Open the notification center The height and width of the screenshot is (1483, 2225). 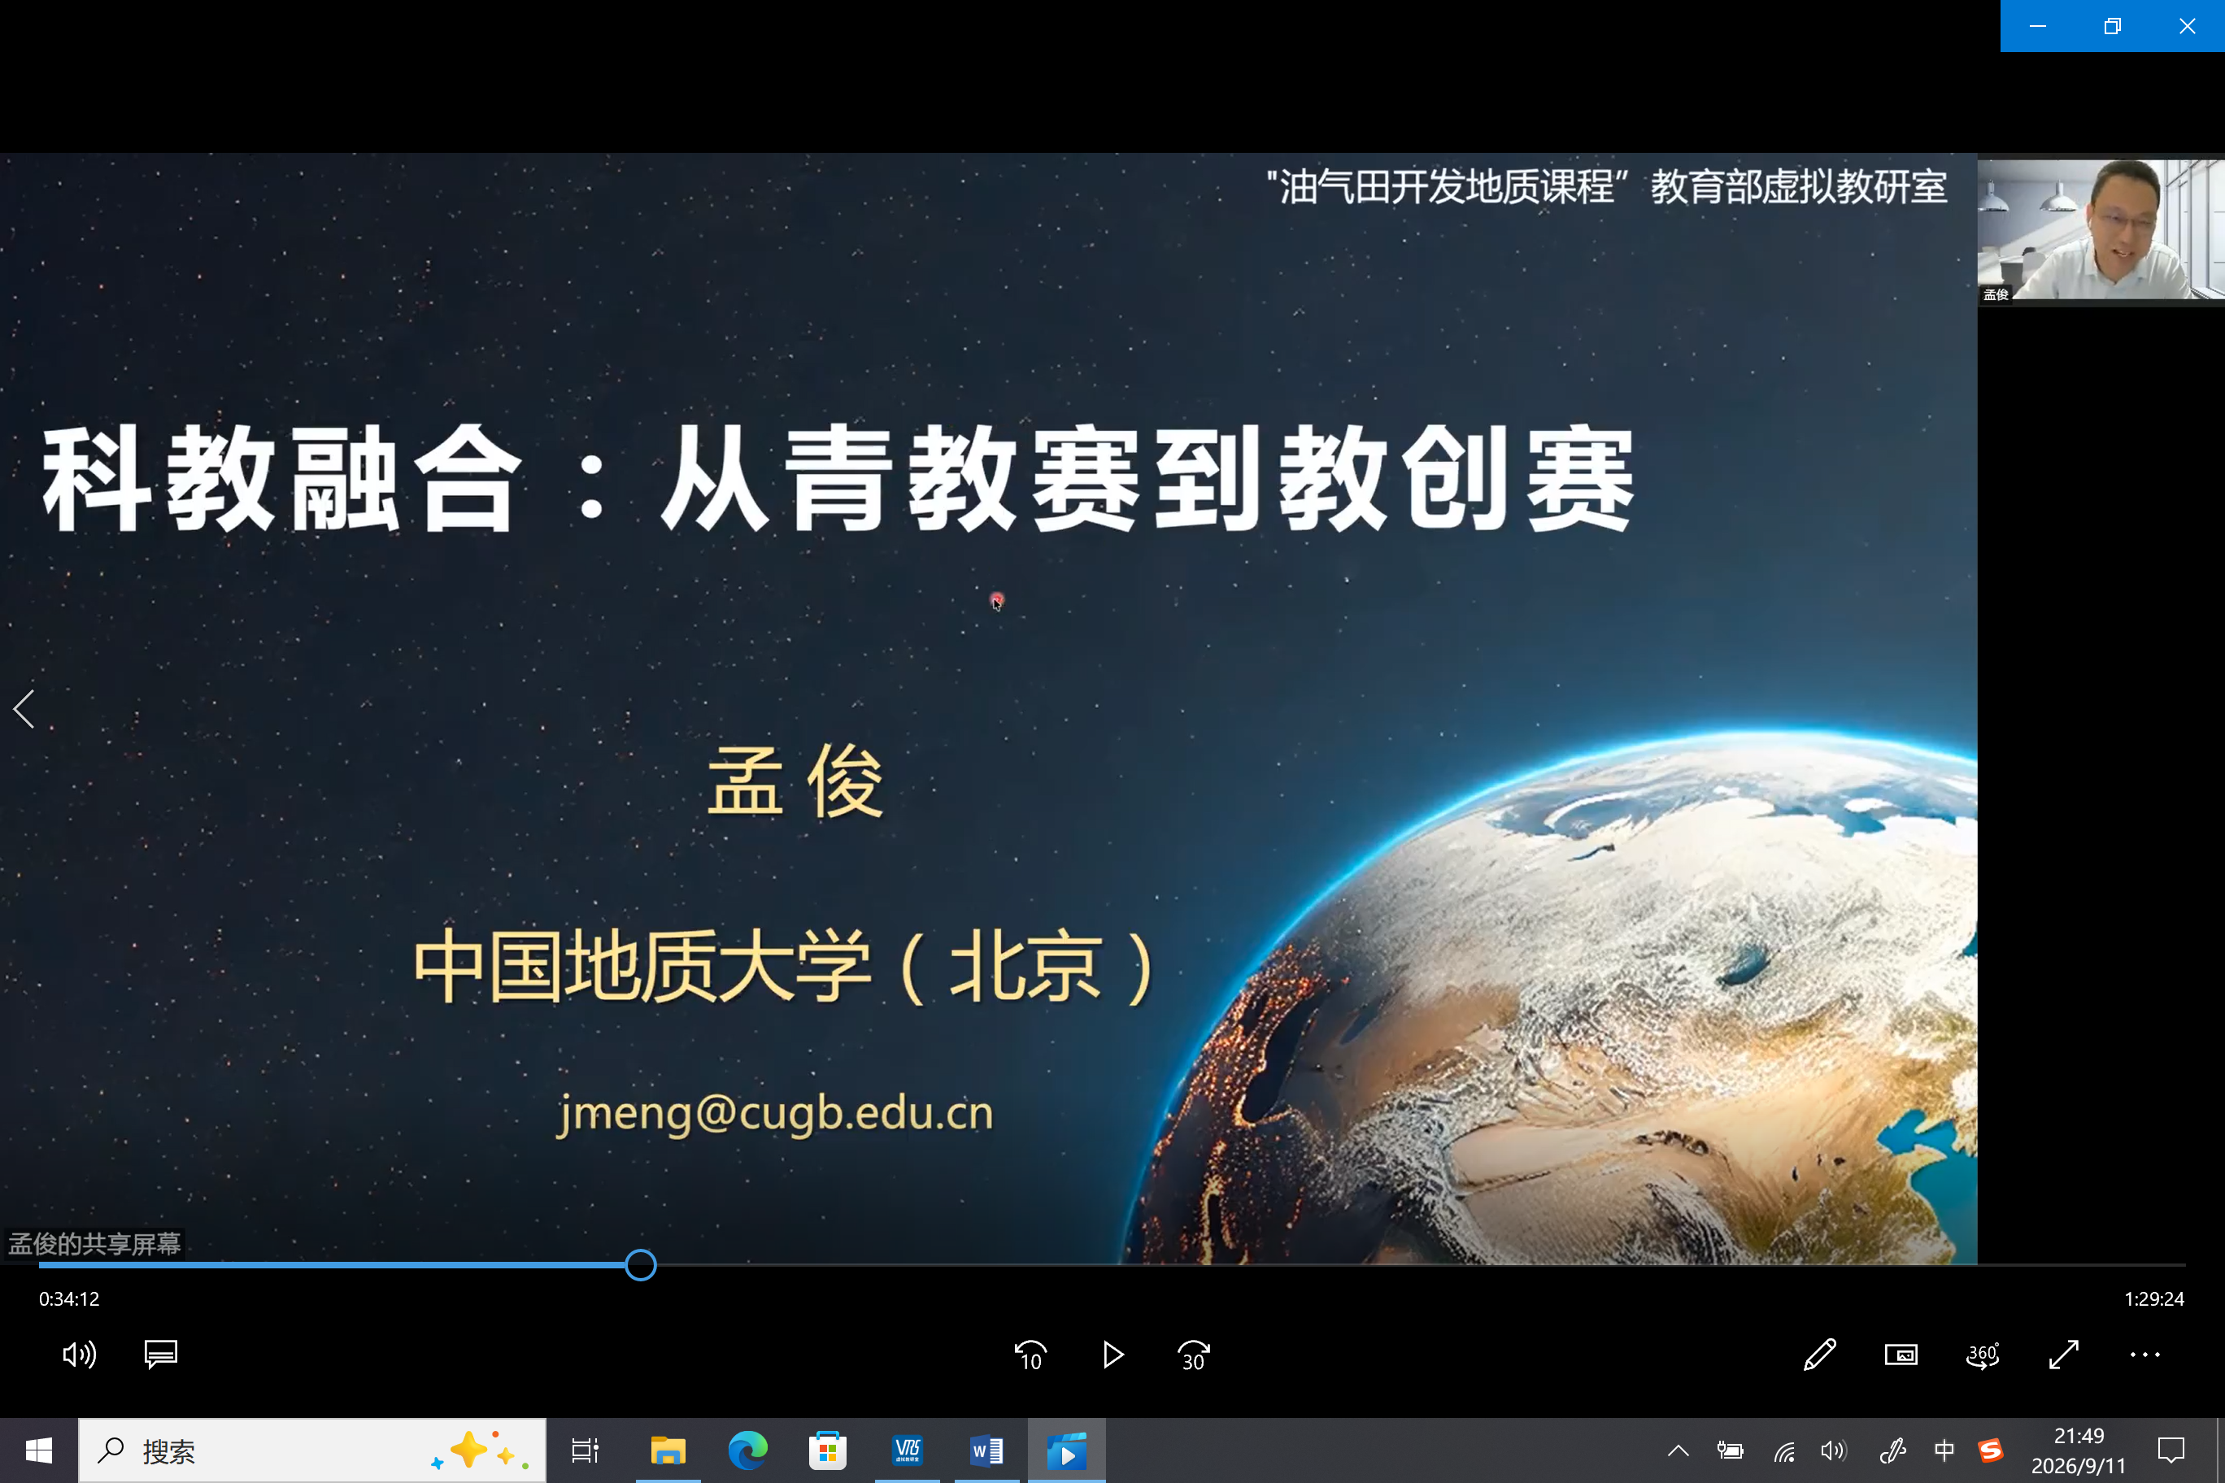pos(2171,1450)
